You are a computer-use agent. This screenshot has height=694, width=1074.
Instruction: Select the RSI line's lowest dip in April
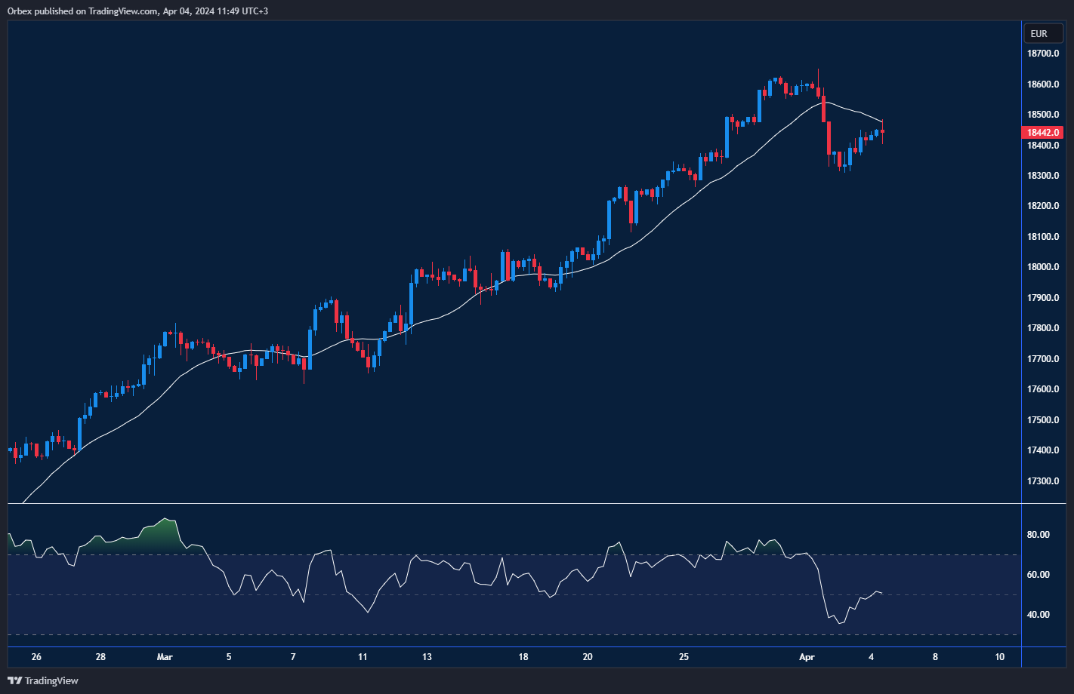pos(839,623)
